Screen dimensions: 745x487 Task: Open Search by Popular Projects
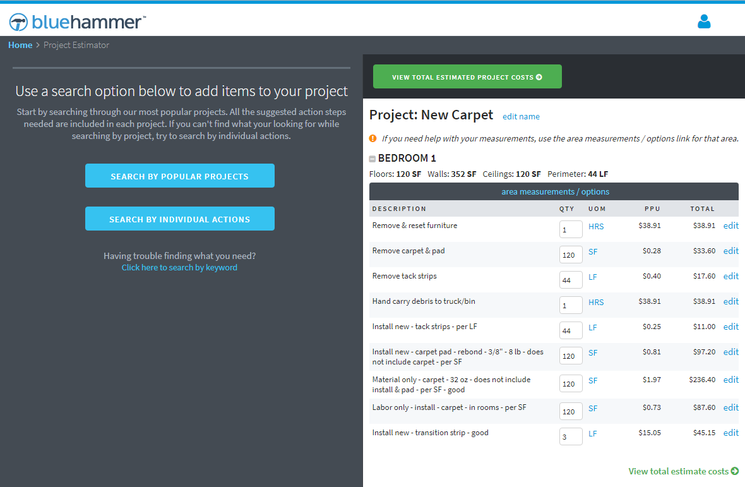[180, 176]
